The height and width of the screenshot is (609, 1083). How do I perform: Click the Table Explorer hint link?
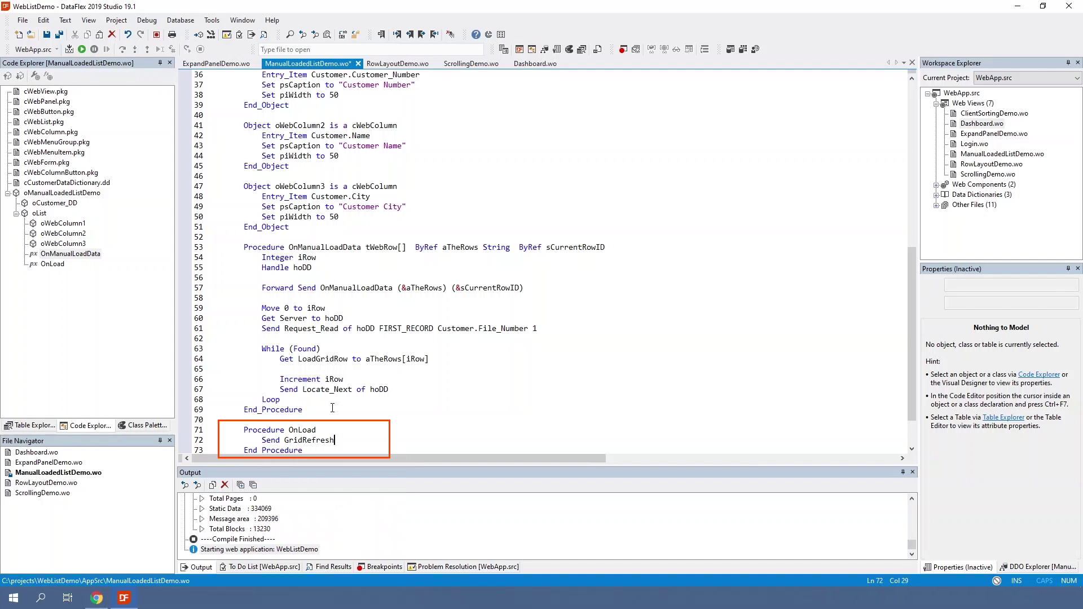coord(1003,417)
